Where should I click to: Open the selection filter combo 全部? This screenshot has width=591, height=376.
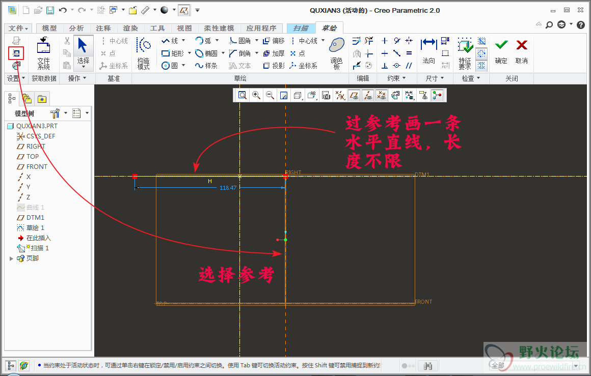pyautogui.click(x=534, y=365)
